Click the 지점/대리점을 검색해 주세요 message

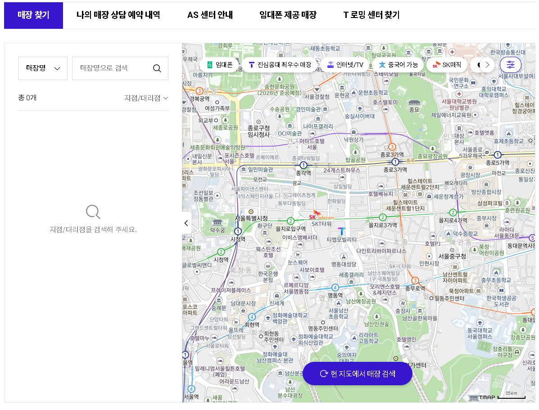(x=93, y=229)
